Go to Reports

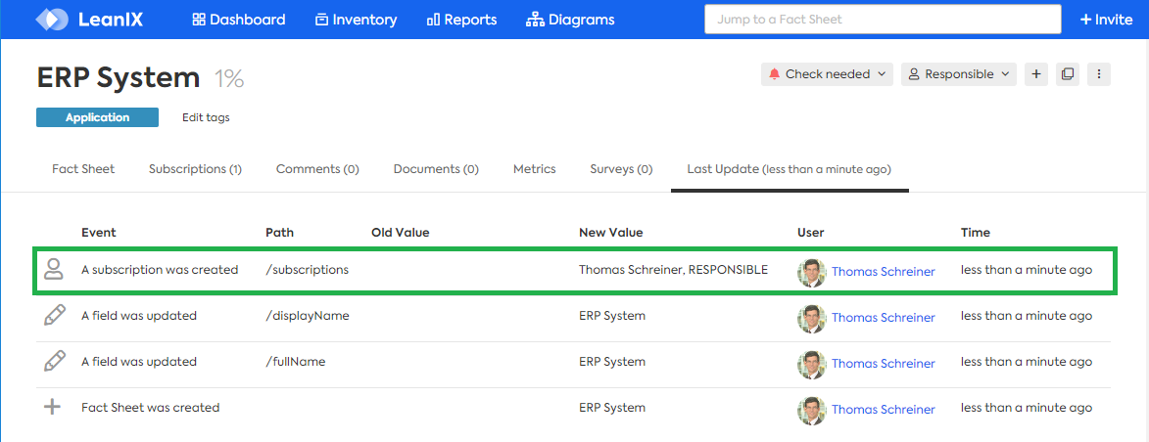coord(461,20)
